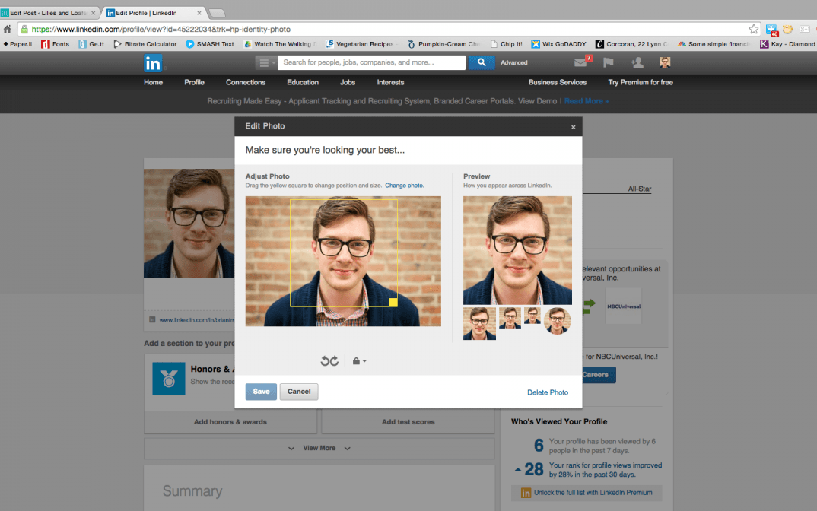The height and width of the screenshot is (511, 817).
Task: Open the public profile URL link
Action: (x=196, y=320)
